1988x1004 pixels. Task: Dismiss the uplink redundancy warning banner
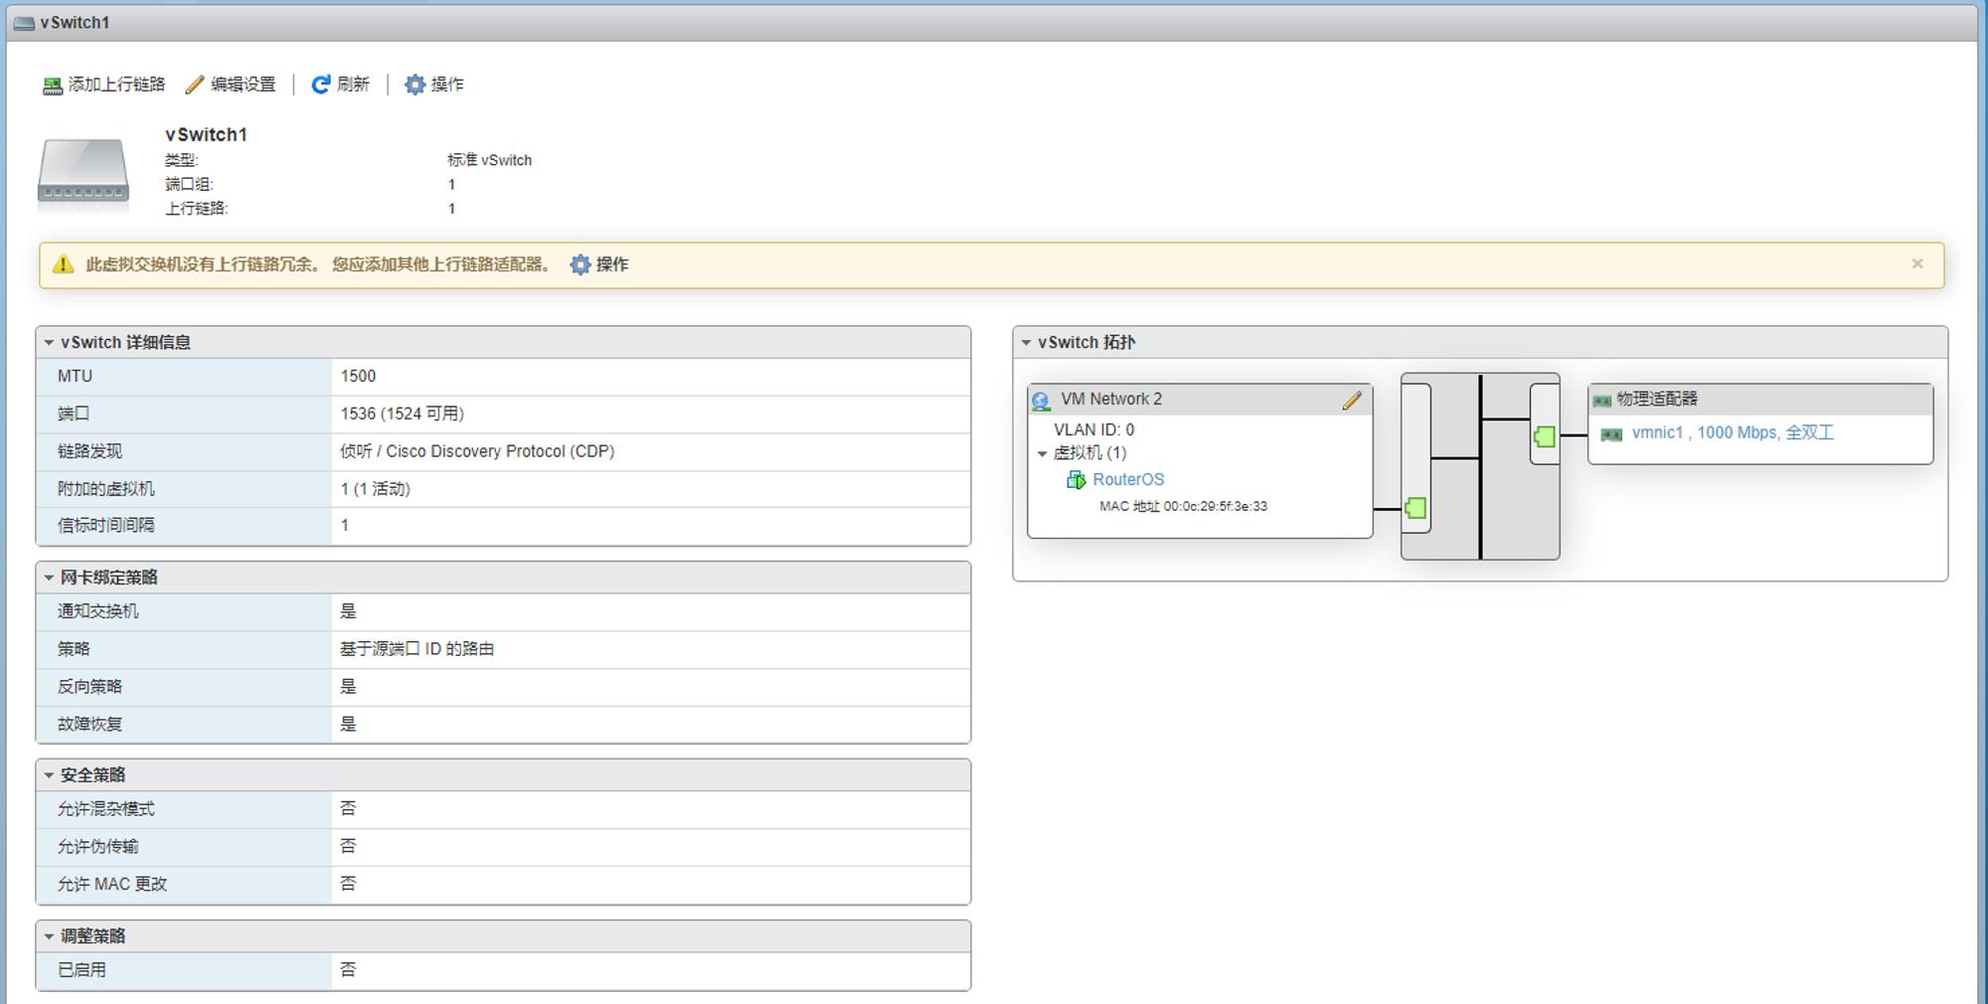tap(1917, 263)
